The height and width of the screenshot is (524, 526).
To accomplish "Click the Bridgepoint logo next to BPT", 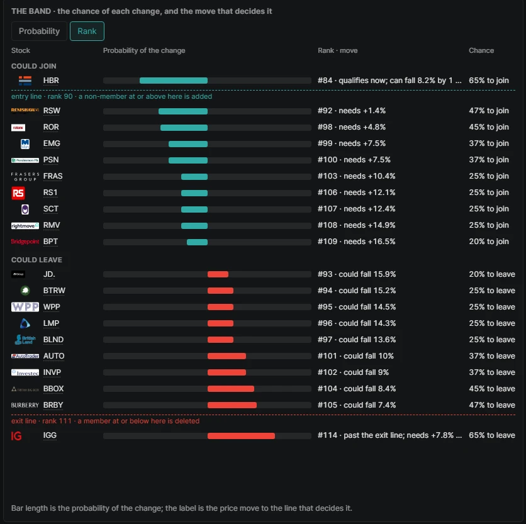I will pyautogui.click(x=25, y=242).
